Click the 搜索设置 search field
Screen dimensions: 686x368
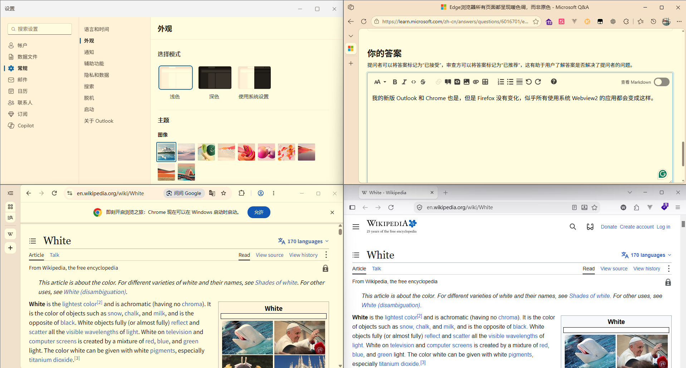pos(40,29)
